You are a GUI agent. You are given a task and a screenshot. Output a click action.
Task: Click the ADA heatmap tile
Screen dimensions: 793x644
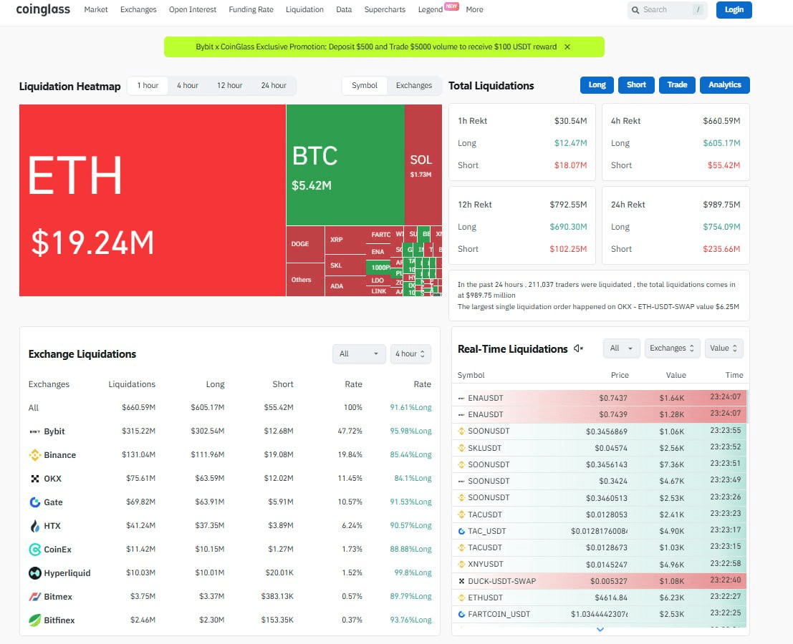[x=345, y=286]
